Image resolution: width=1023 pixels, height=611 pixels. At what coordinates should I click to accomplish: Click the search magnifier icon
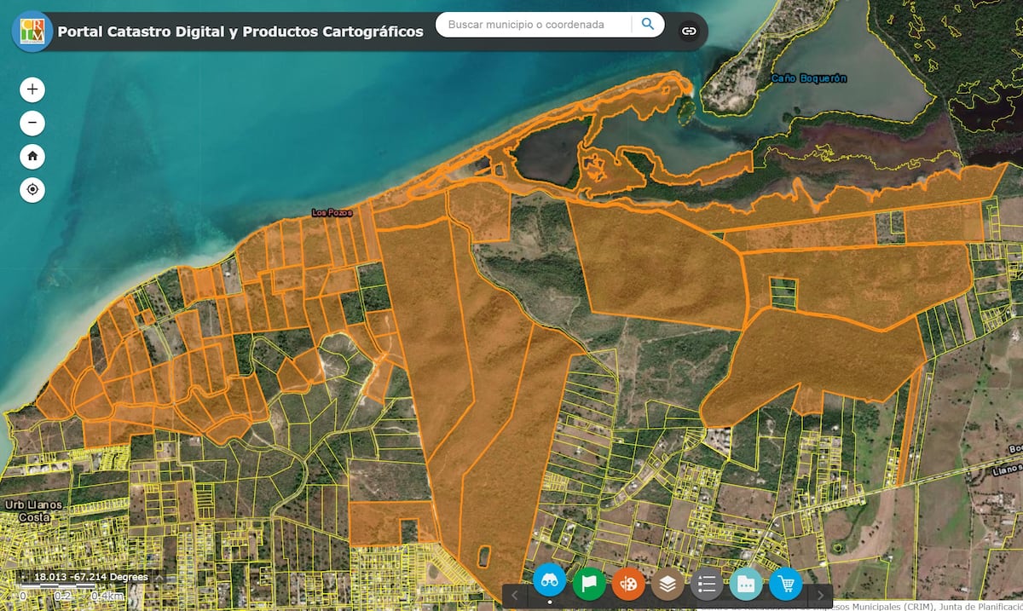[648, 25]
